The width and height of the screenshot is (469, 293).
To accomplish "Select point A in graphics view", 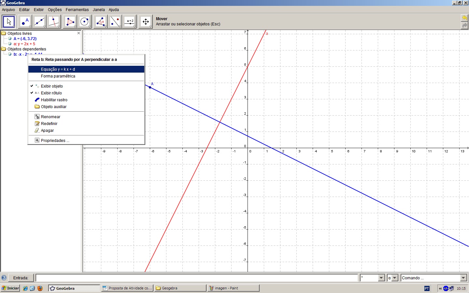I will click(x=150, y=87).
